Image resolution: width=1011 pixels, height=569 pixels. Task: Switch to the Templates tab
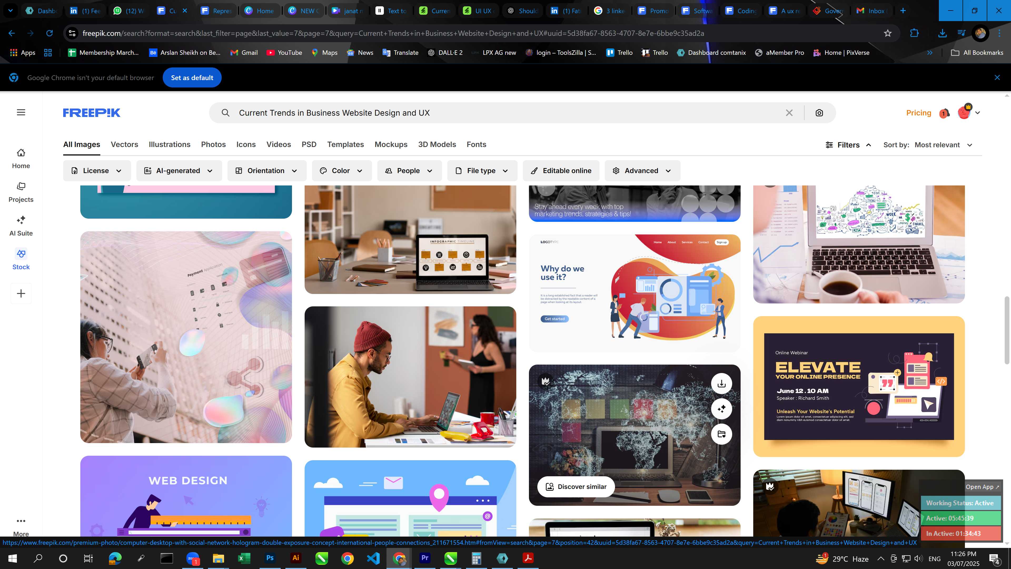coord(345,145)
